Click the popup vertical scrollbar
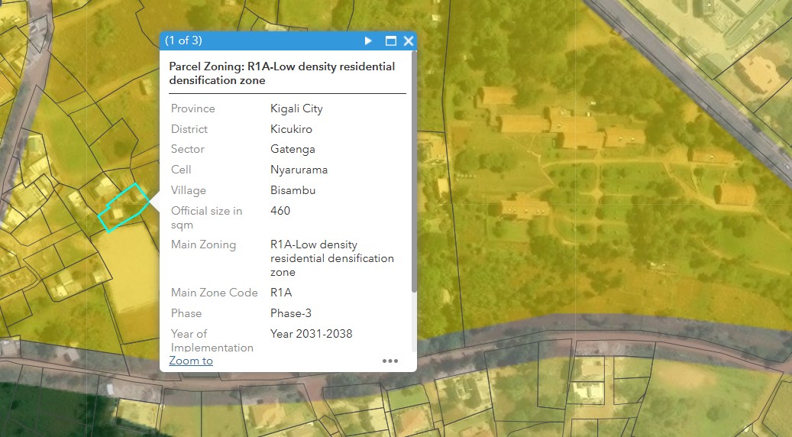This screenshot has height=437, width=792. [x=414, y=172]
